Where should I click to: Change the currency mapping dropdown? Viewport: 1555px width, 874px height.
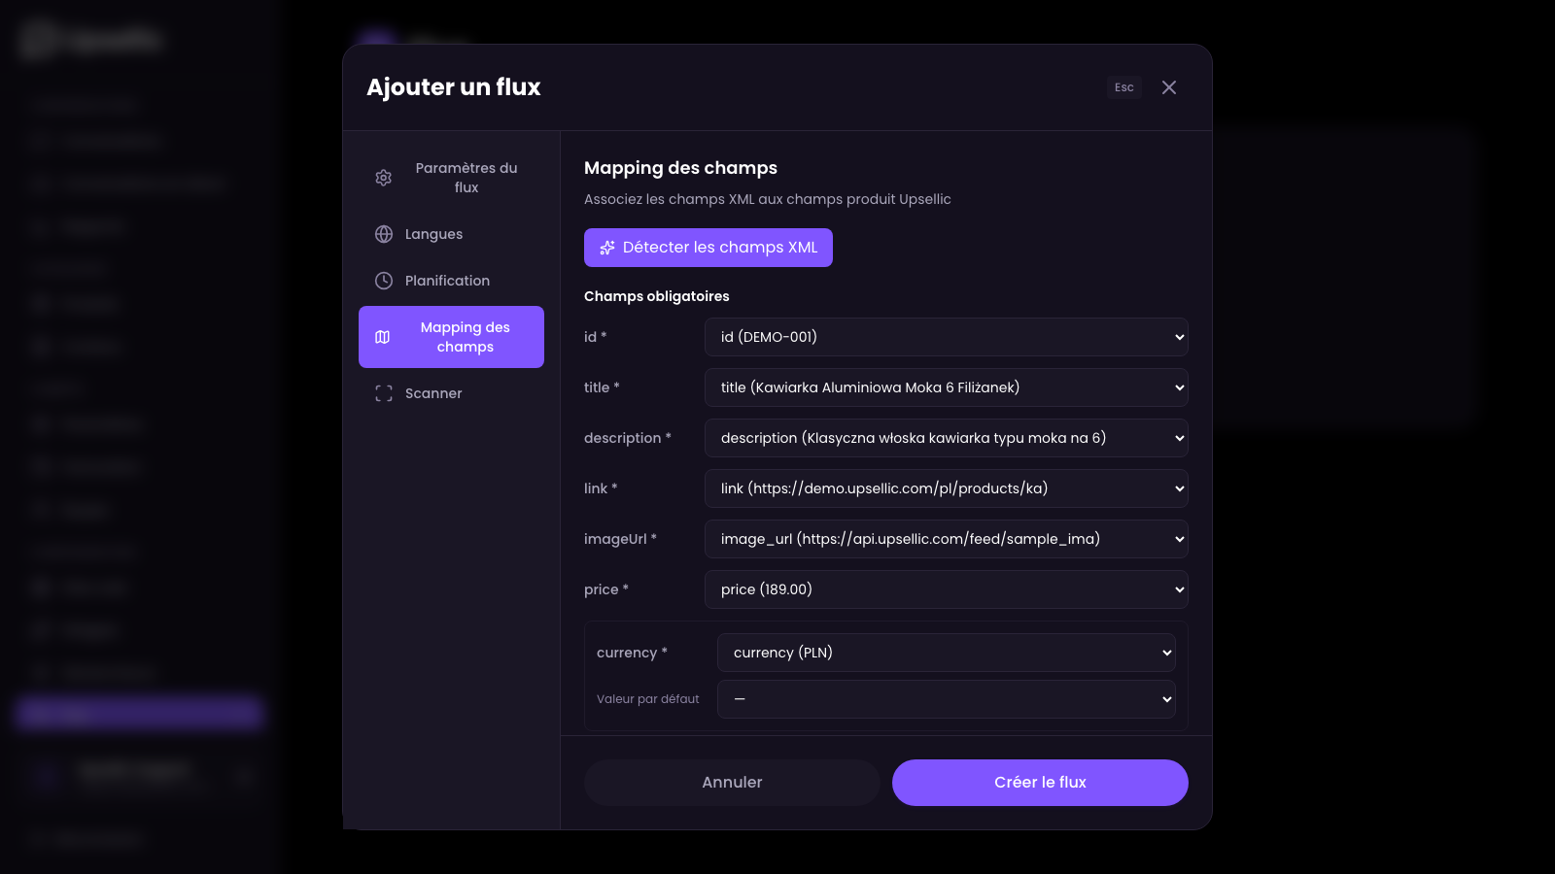pyautogui.click(x=946, y=653)
